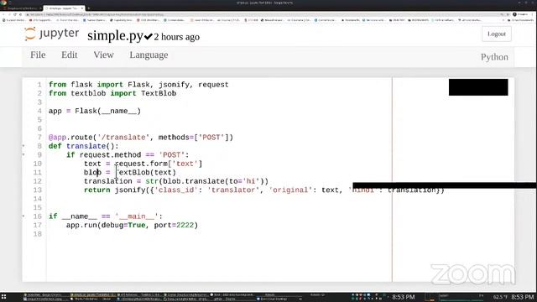This screenshot has width=537, height=302.
Task: Click the Python language indicator
Action: coord(494,57)
